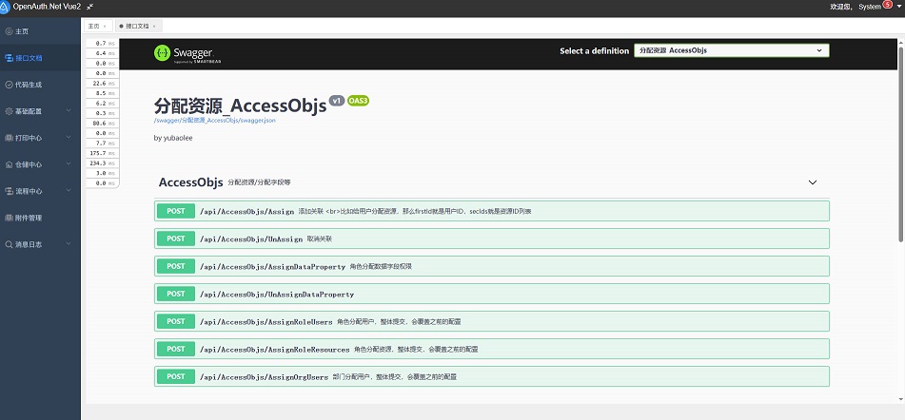Click the red notification badge by System
This screenshot has width=905, height=420.
[x=888, y=5]
